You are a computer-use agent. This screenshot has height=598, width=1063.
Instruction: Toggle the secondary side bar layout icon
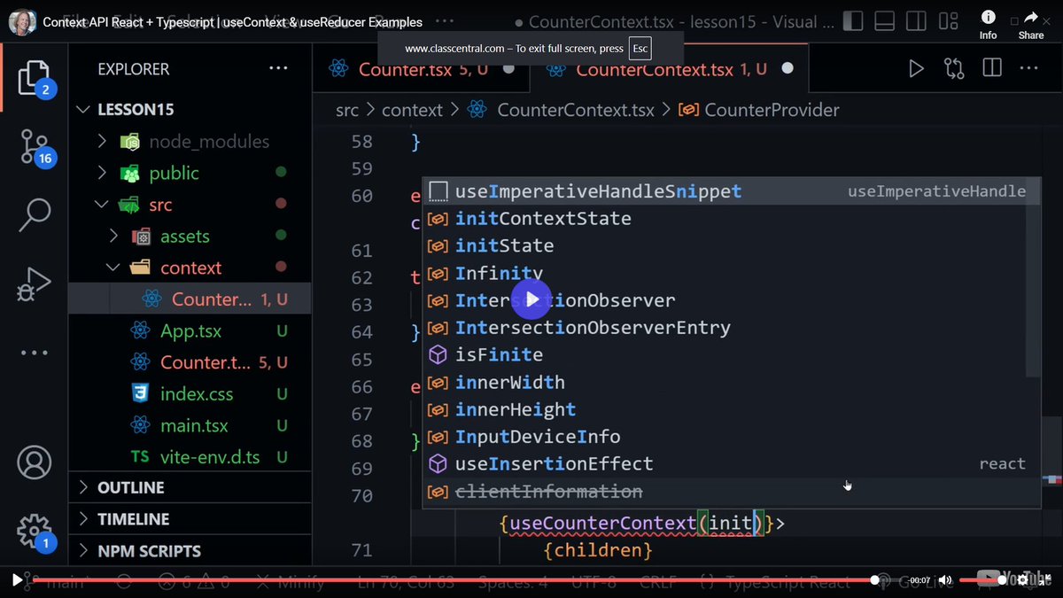click(x=916, y=21)
